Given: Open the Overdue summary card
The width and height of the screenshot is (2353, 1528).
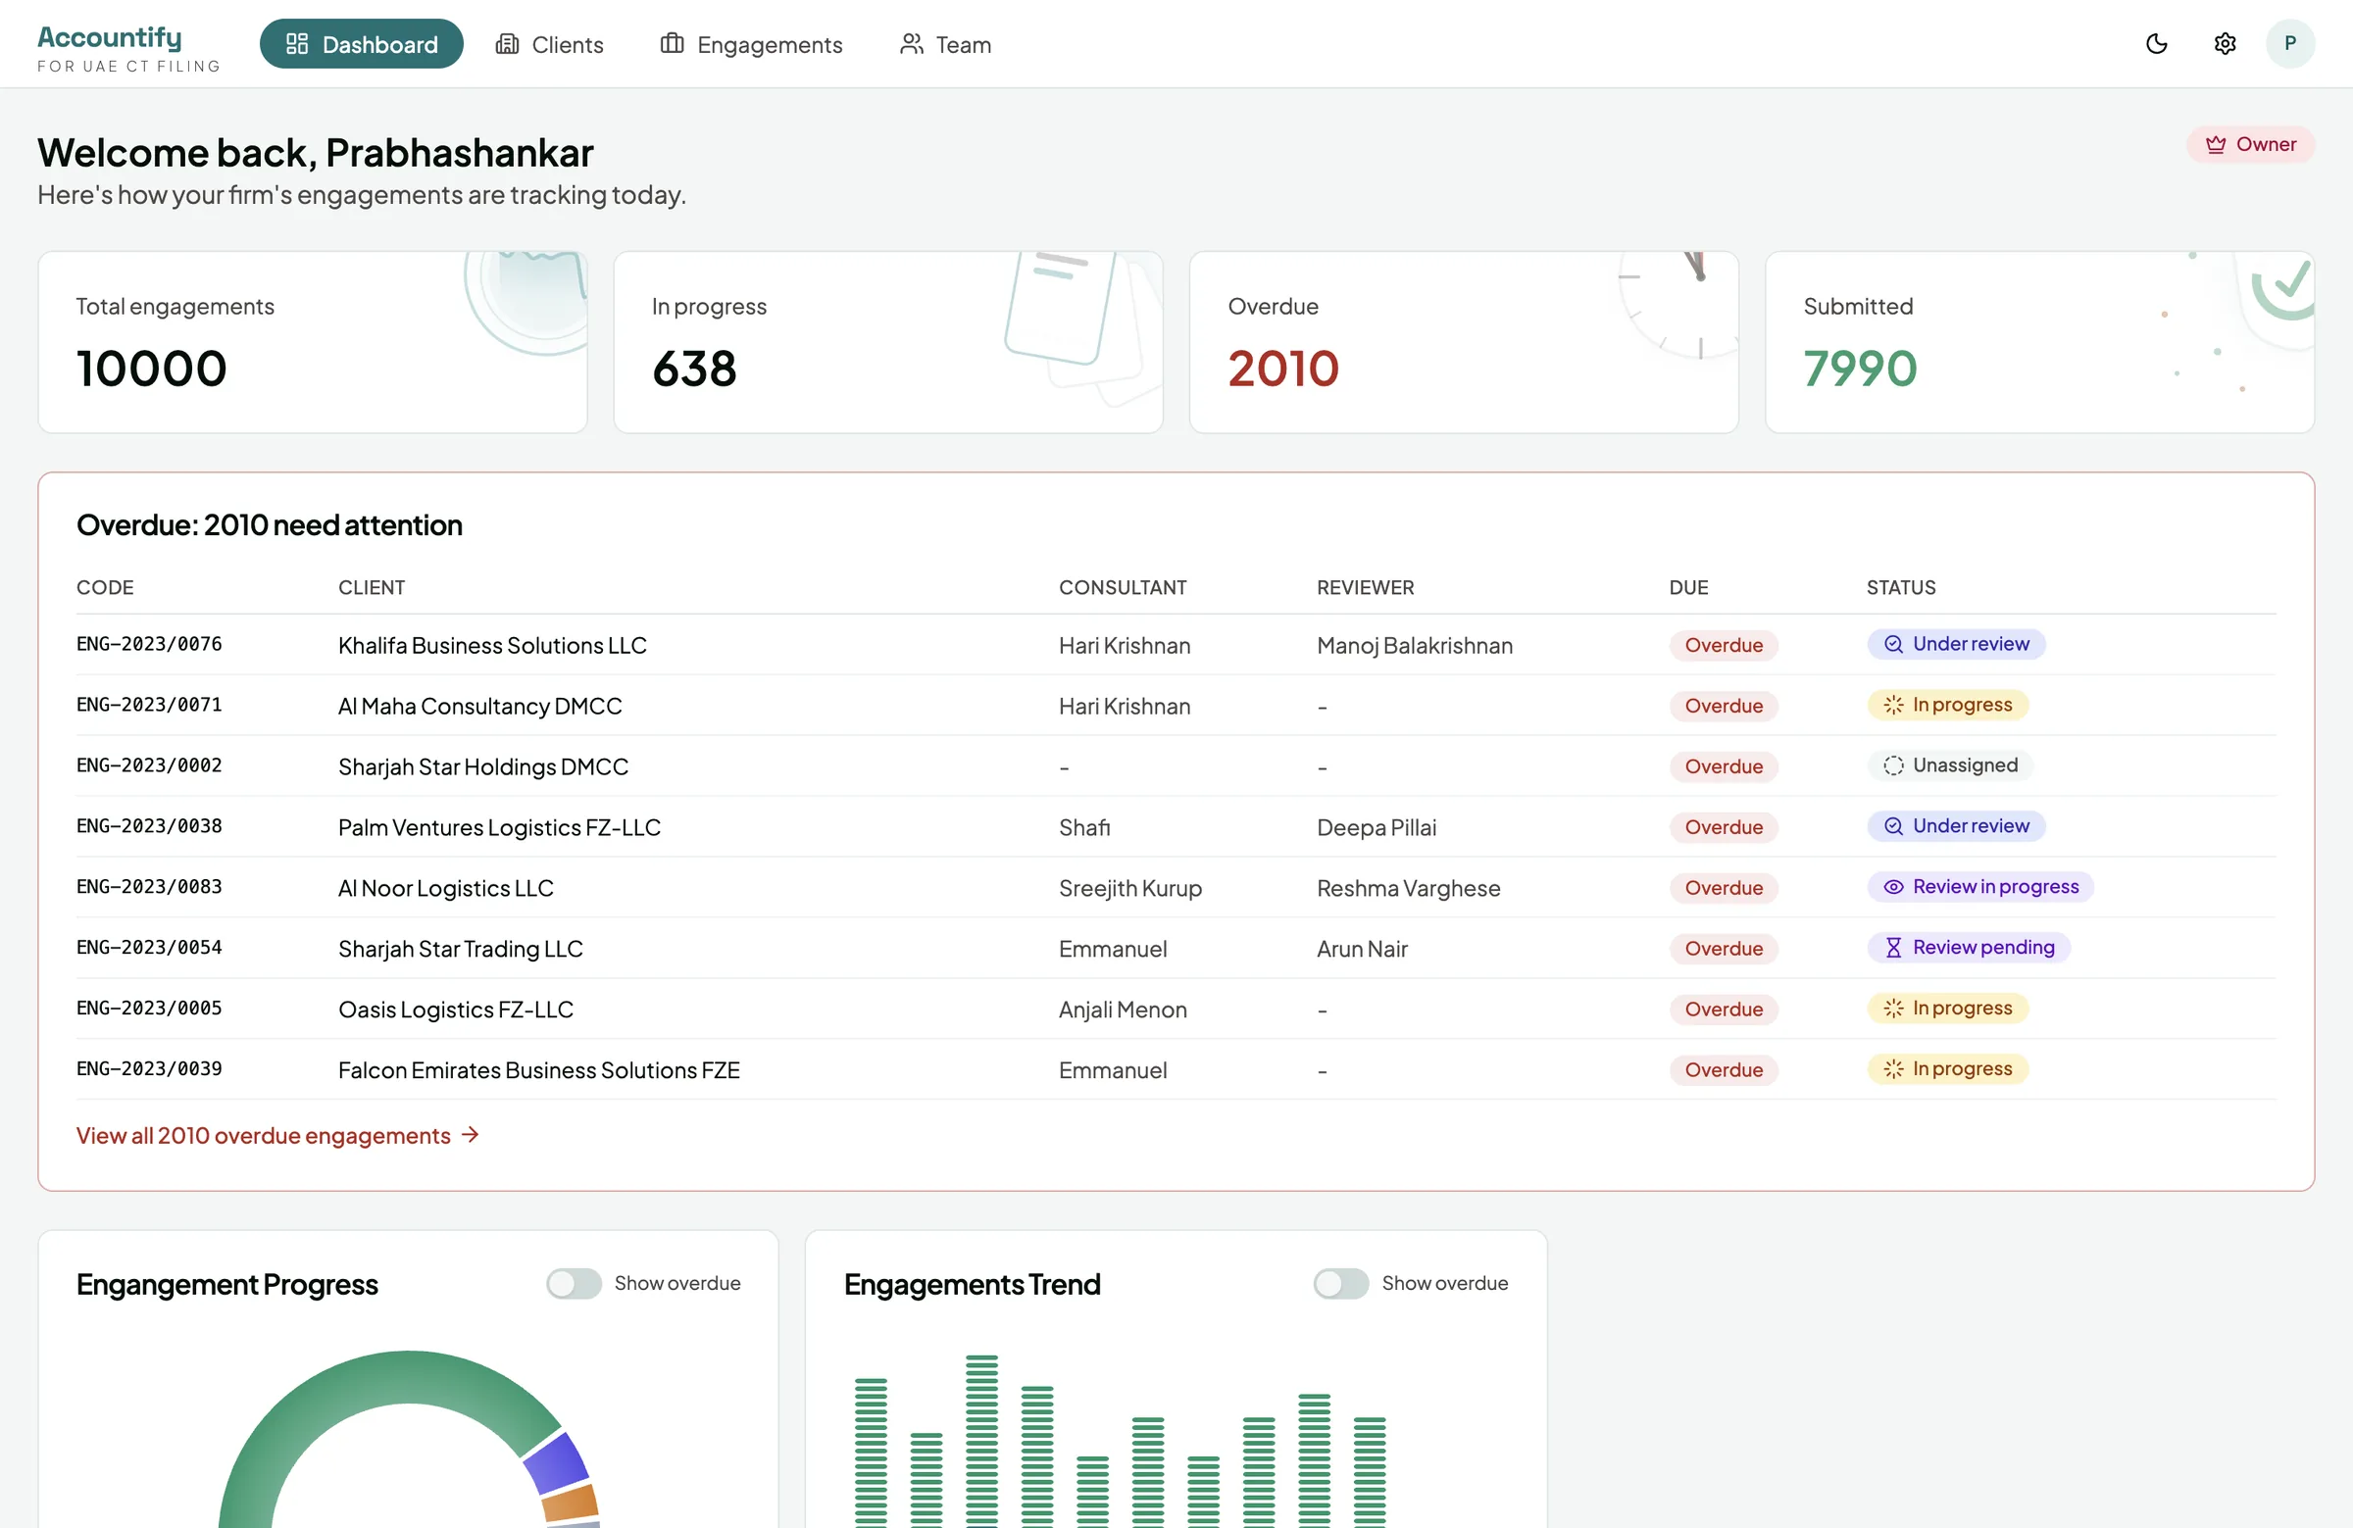Looking at the screenshot, I should tap(1463, 342).
